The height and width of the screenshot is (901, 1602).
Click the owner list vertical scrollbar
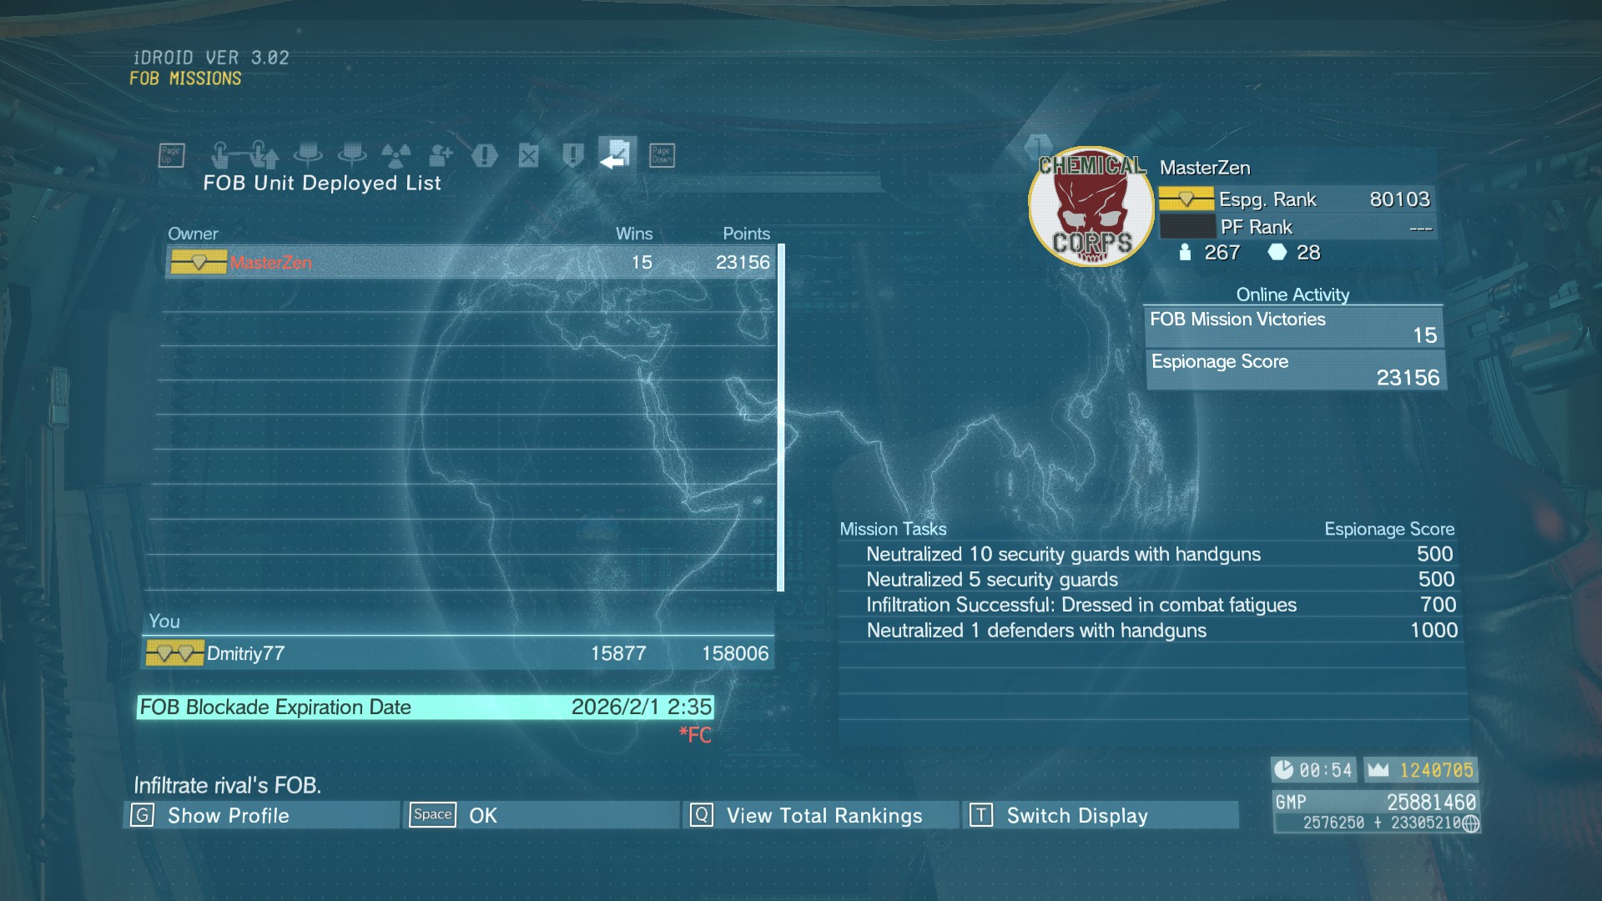point(781,417)
